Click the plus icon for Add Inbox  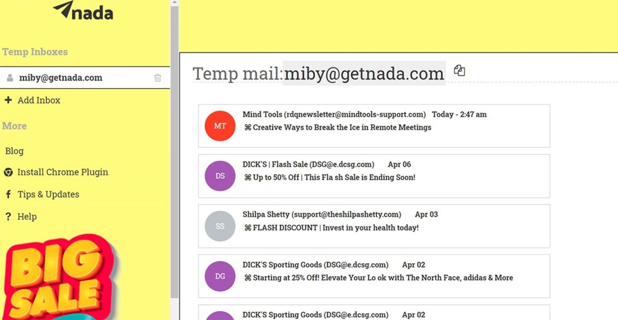(x=8, y=100)
